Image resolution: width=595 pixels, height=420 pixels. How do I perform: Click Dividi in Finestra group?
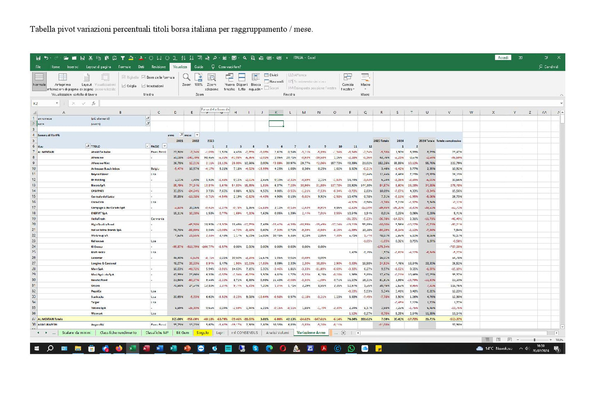coord(271,75)
